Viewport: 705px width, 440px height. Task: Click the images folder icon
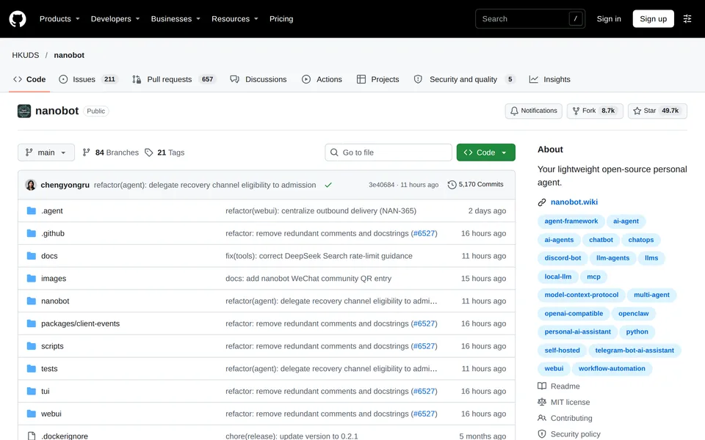click(31, 279)
